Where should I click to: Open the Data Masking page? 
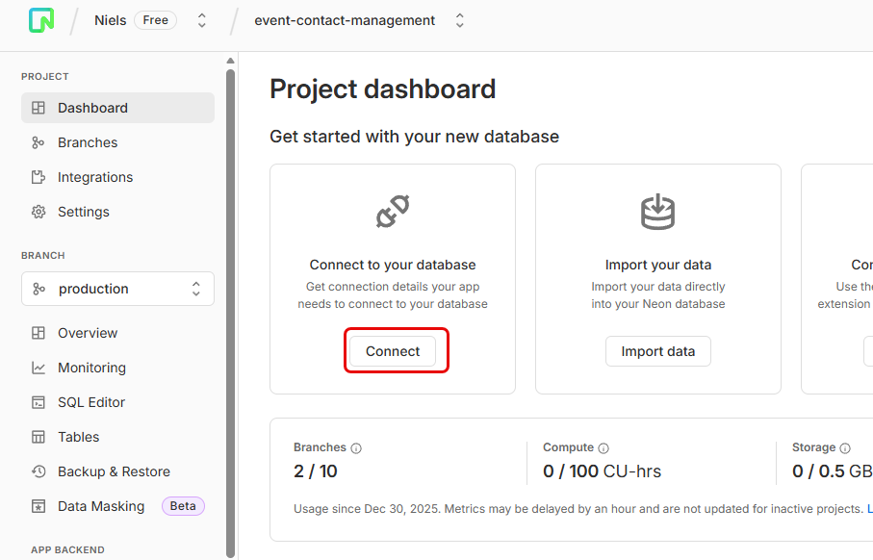[100, 506]
